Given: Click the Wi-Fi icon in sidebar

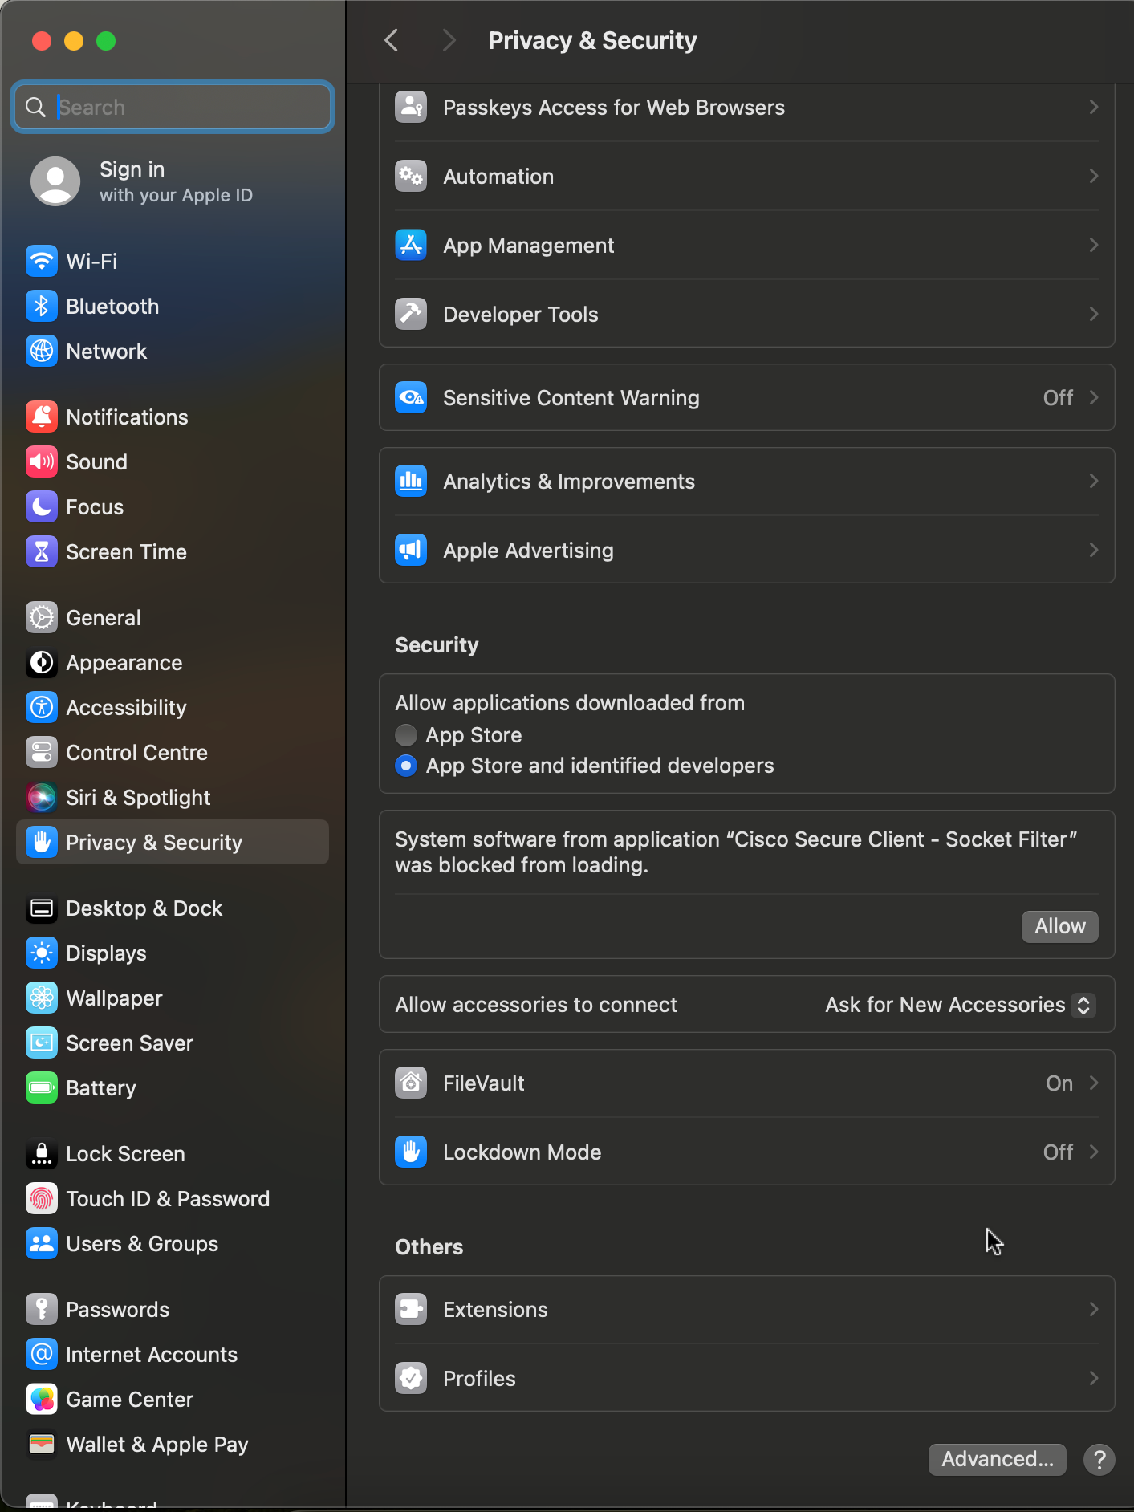Looking at the screenshot, I should click(x=42, y=261).
